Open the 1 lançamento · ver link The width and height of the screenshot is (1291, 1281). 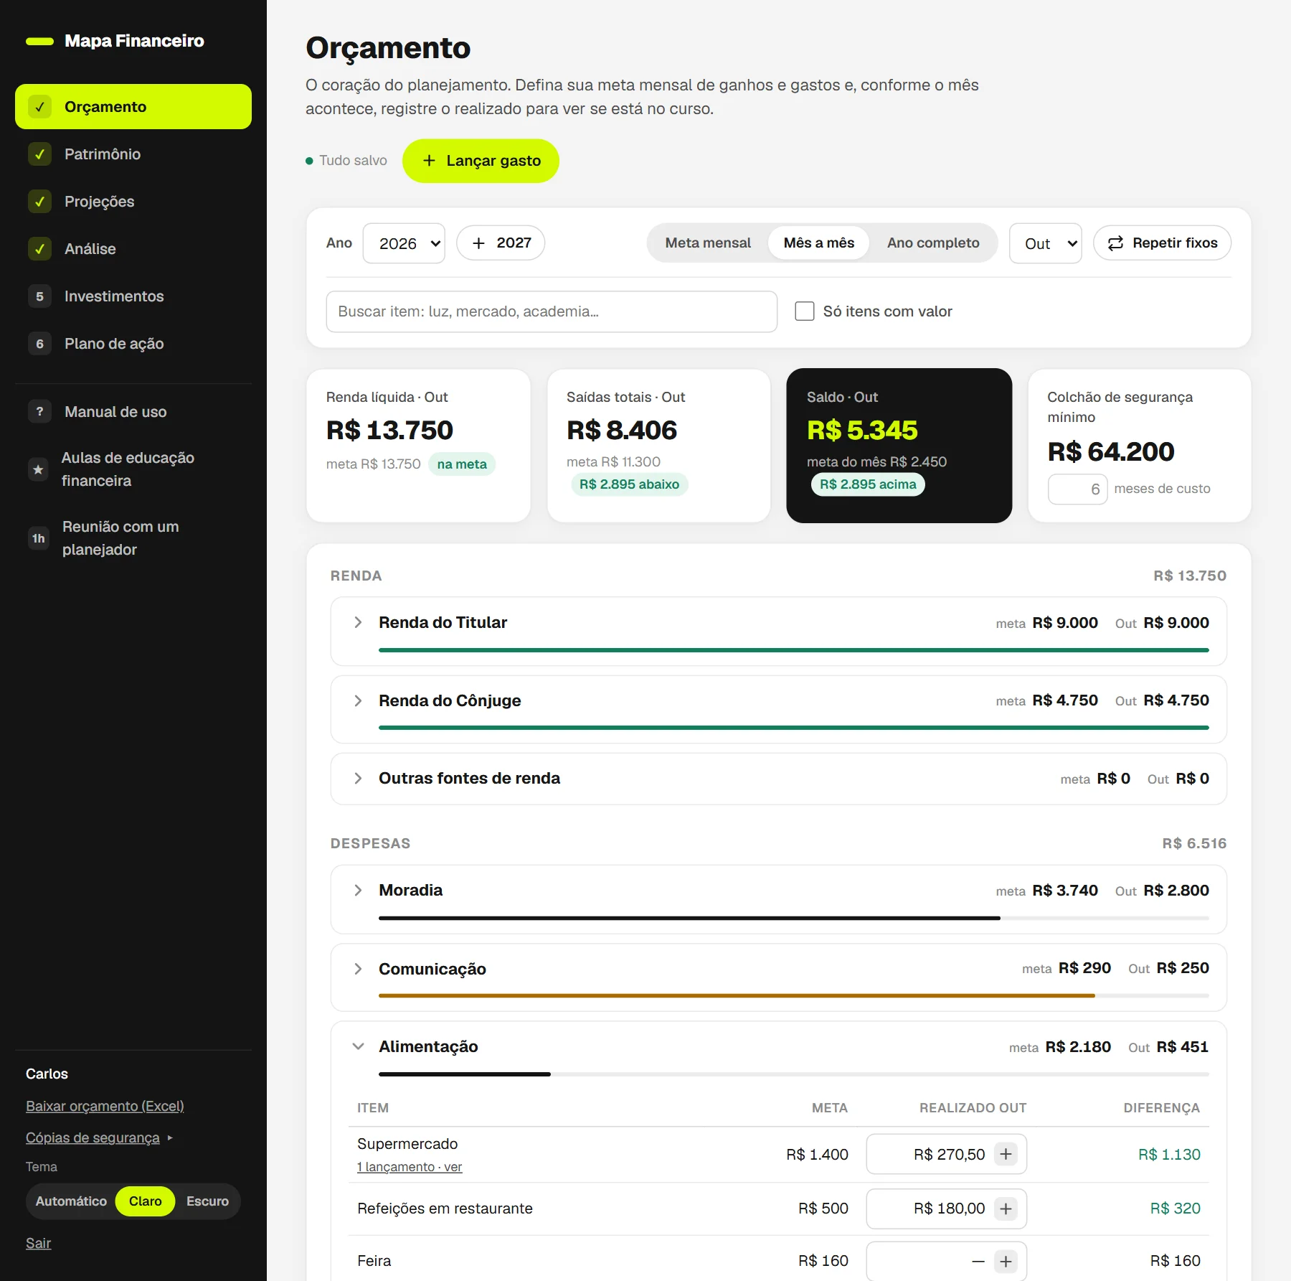(x=410, y=1167)
